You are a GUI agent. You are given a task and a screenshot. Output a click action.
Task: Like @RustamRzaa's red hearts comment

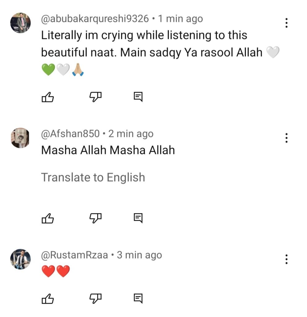coord(48,298)
